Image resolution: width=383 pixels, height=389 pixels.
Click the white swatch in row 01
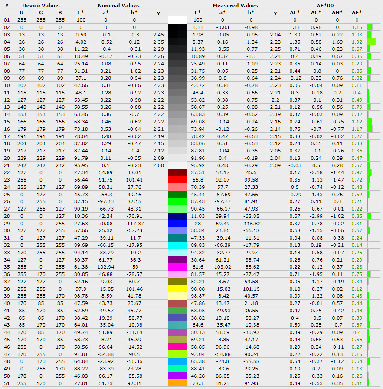[x=177, y=20]
